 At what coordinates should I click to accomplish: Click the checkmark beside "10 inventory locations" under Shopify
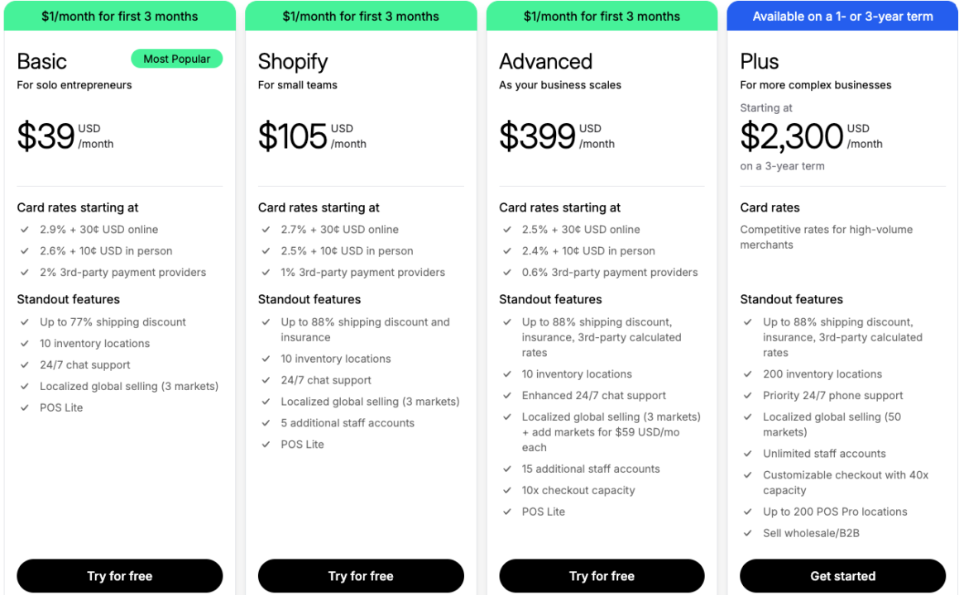[x=266, y=359]
